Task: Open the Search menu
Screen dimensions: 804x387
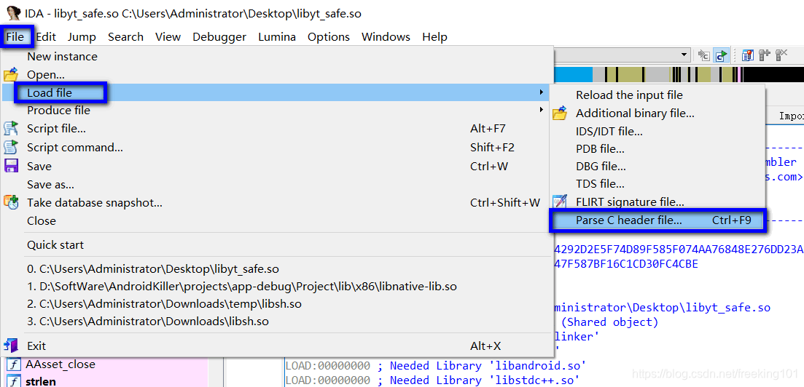Action: click(125, 37)
